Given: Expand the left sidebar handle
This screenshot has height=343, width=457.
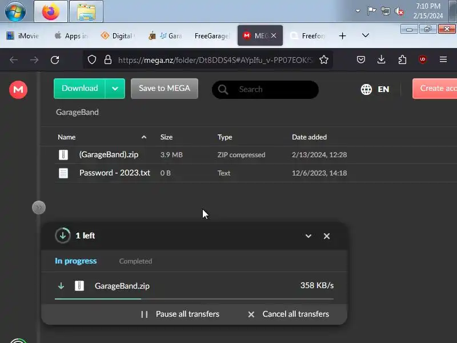Looking at the screenshot, I should [x=39, y=208].
